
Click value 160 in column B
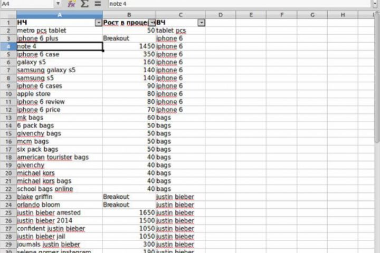[129, 62]
